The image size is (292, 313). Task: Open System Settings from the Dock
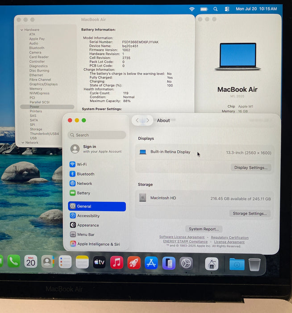point(186,263)
